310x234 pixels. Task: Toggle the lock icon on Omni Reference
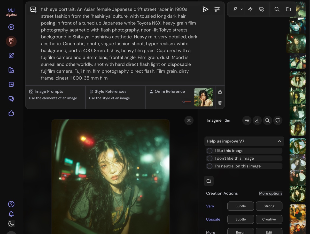220,92
